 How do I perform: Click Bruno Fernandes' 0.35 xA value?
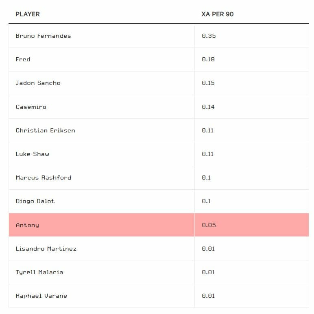[209, 36]
